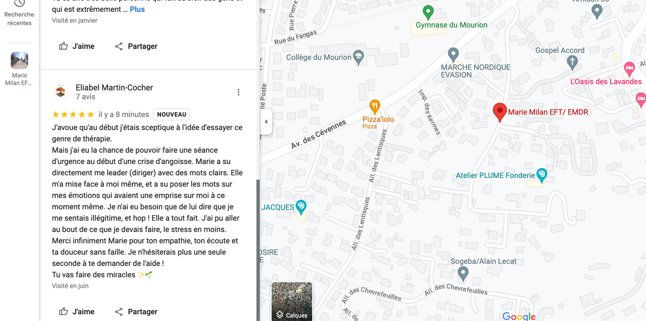
Task: Select Marche Nordique Evasion map pin
Action: (453, 54)
